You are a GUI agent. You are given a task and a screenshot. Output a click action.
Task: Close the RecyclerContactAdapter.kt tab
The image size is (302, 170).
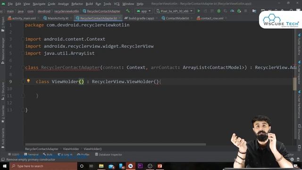119,18
